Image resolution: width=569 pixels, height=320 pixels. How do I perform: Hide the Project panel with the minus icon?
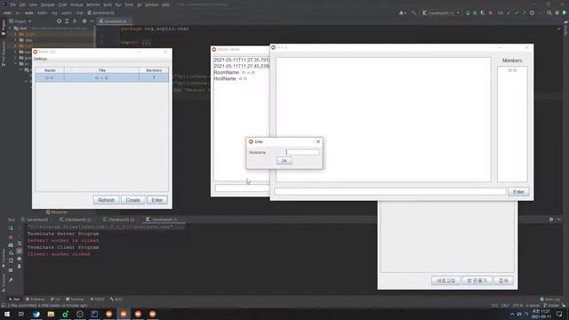pyautogui.click(x=92, y=21)
